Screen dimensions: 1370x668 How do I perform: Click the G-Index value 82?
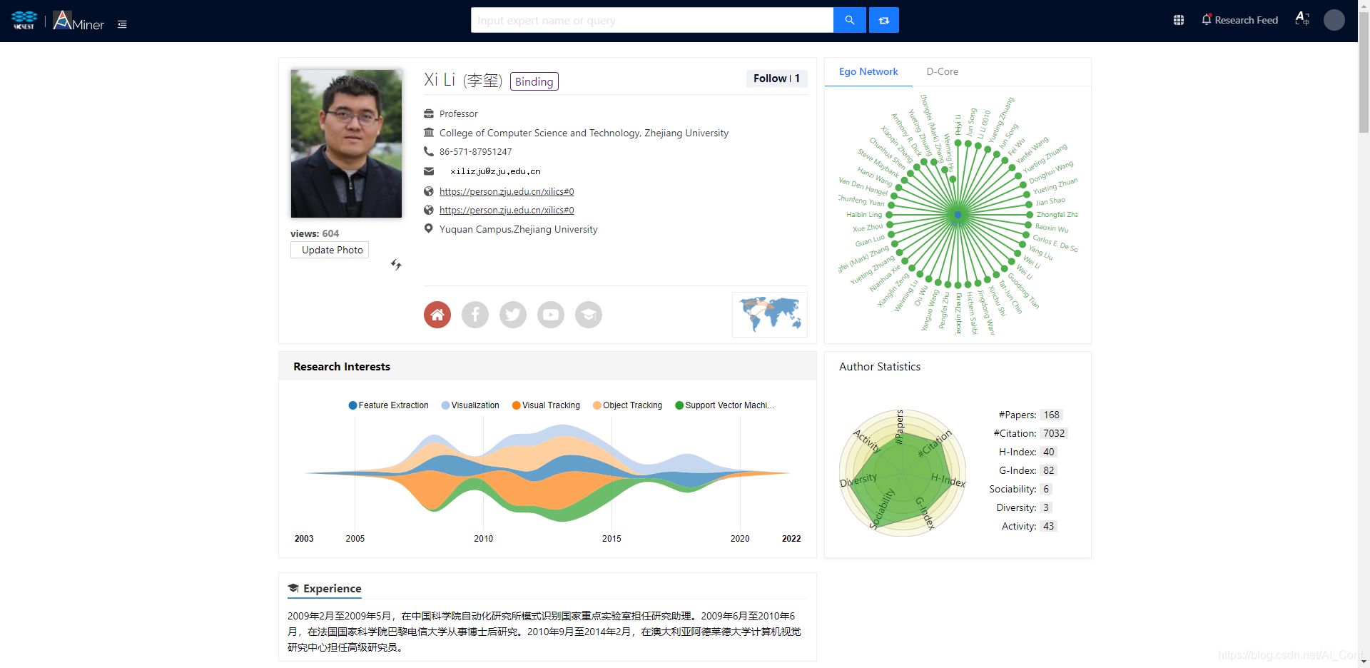pos(1048,470)
